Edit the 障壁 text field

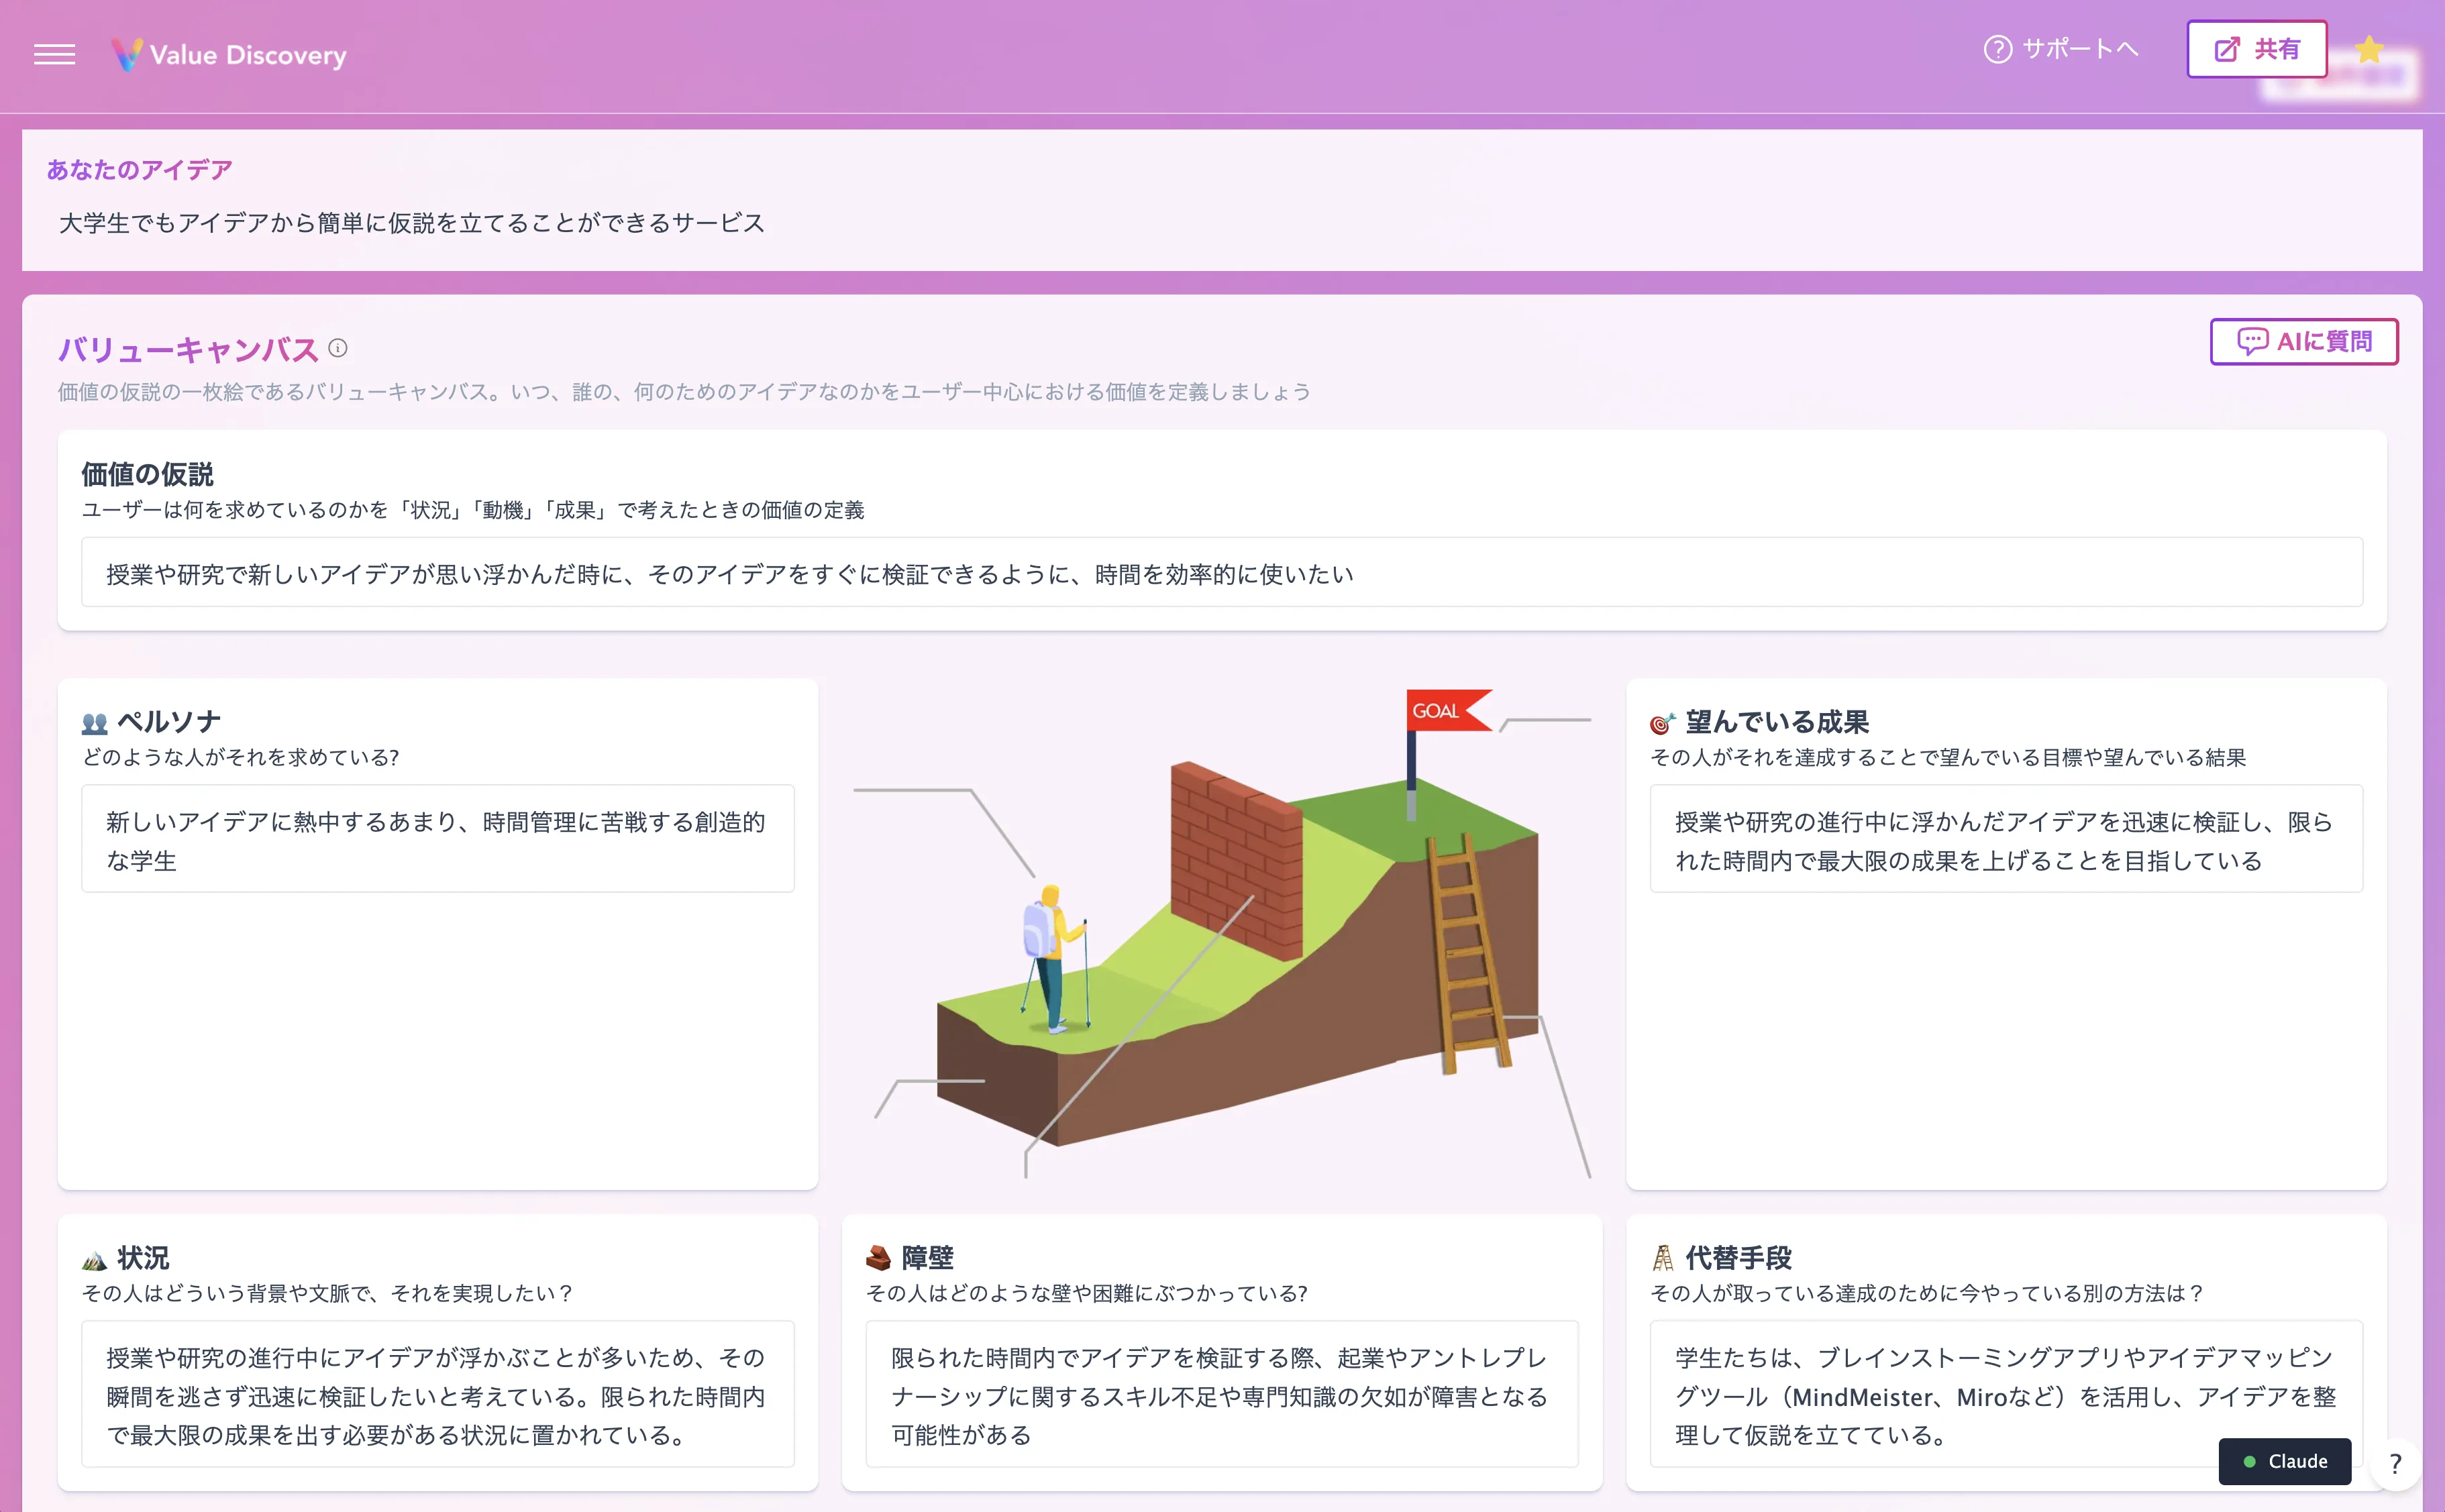[x=1222, y=1394]
